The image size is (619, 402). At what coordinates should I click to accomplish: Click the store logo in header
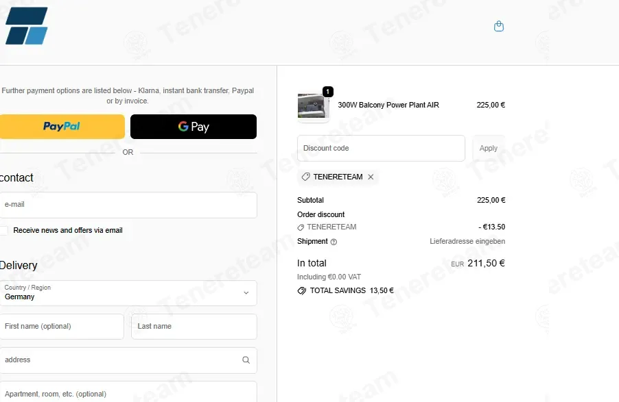pyautogui.click(x=27, y=25)
